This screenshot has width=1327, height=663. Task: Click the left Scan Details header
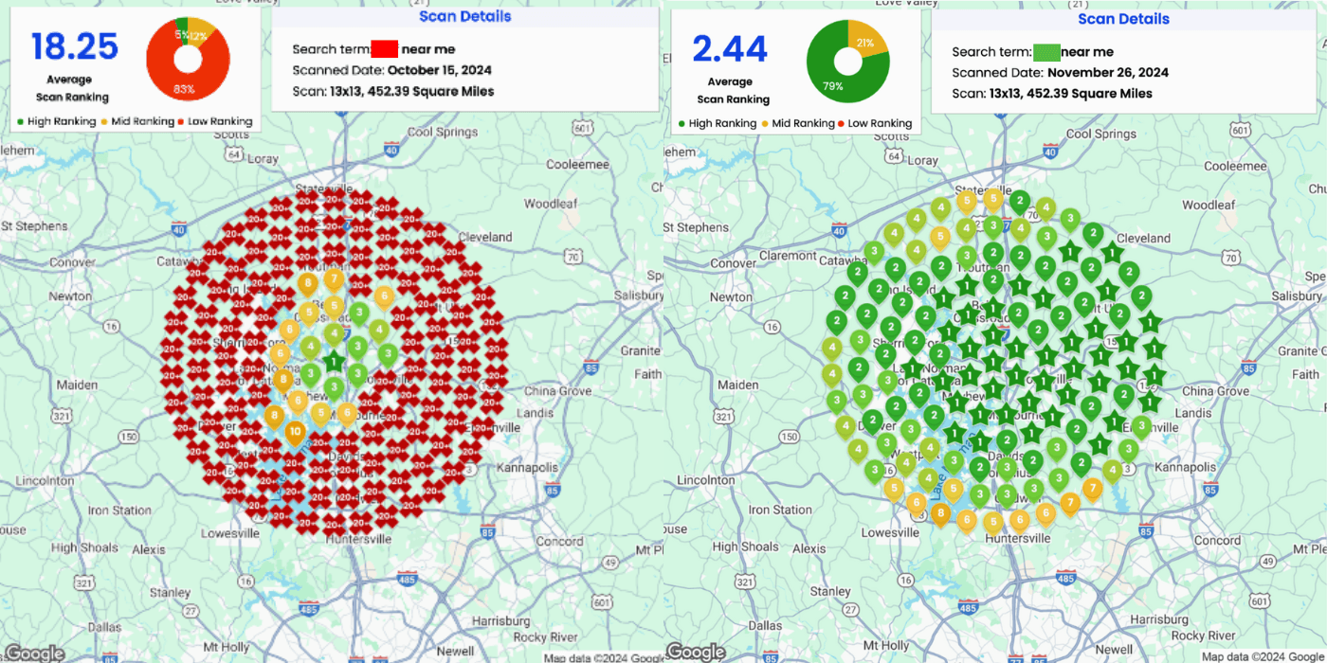[464, 16]
